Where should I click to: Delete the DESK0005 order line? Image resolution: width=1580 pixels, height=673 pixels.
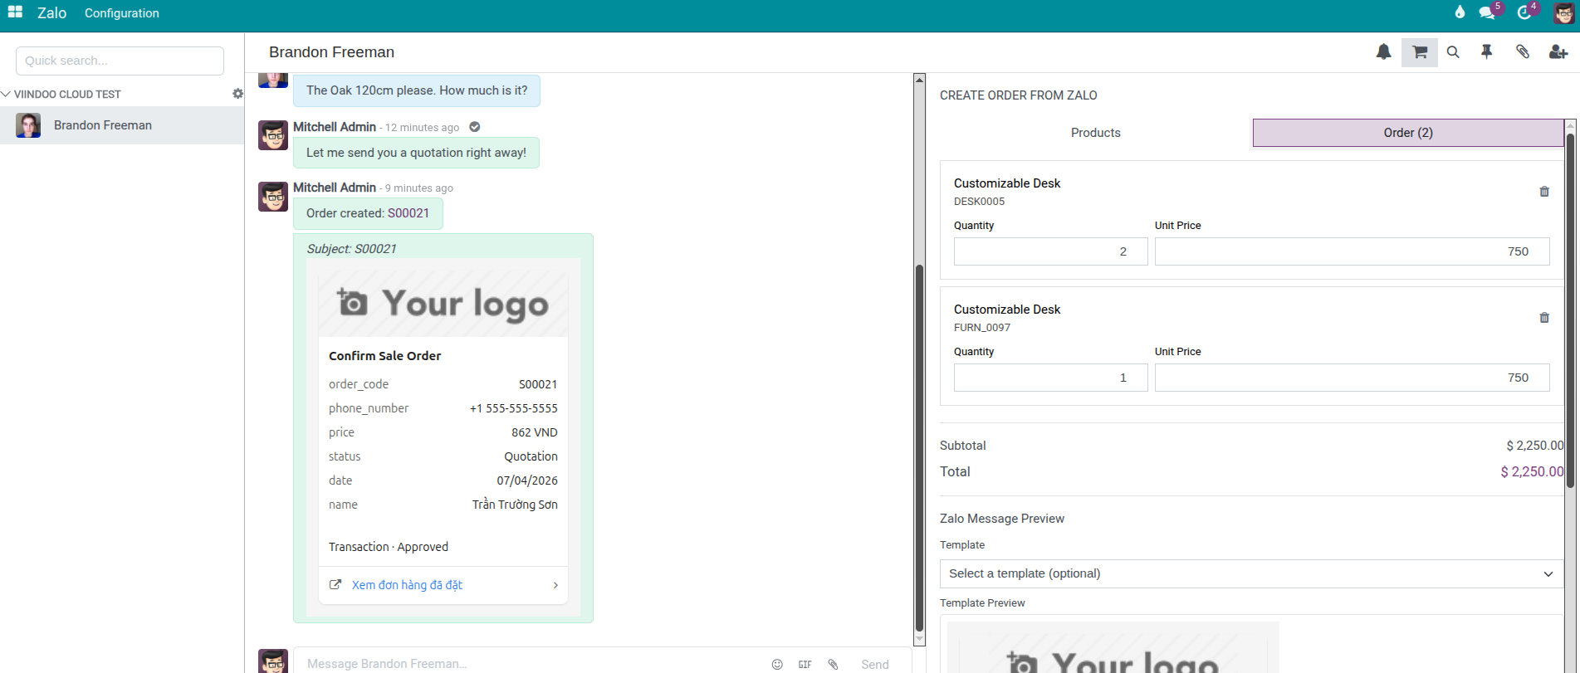pyautogui.click(x=1544, y=192)
